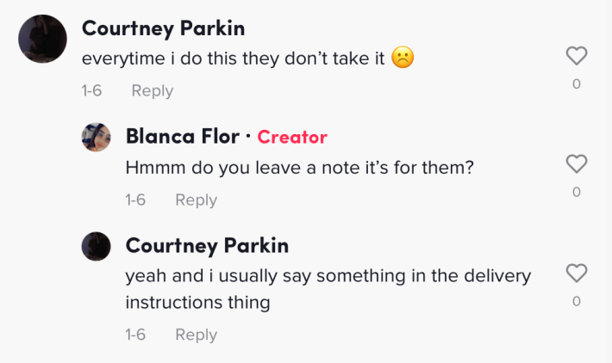This screenshot has height=363, width=612.
Task: Click Courtney Parkin's name on the last reply
Action: [207, 246]
